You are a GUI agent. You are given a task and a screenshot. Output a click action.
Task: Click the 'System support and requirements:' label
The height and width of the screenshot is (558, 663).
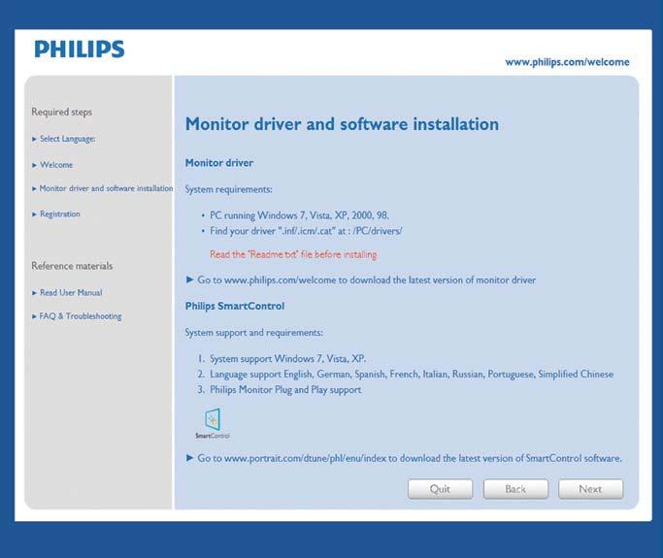click(x=253, y=333)
